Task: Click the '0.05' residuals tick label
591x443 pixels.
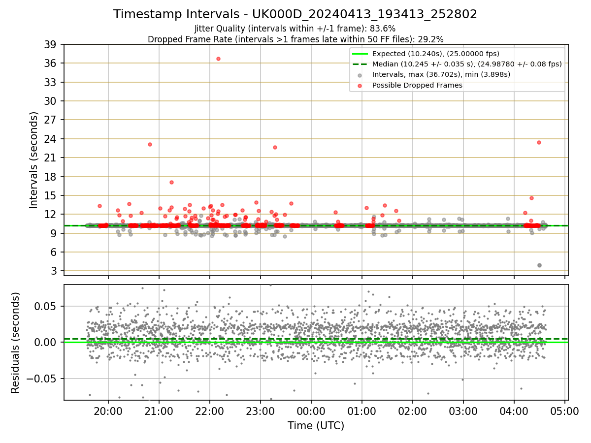Action: (46, 306)
